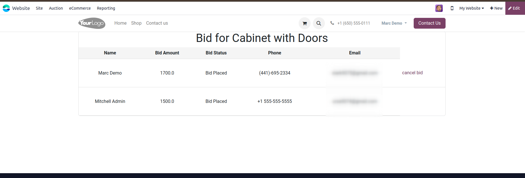Open the eCommerce menu
The width and height of the screenshot is (525, 178).
(x=80, y=8)
